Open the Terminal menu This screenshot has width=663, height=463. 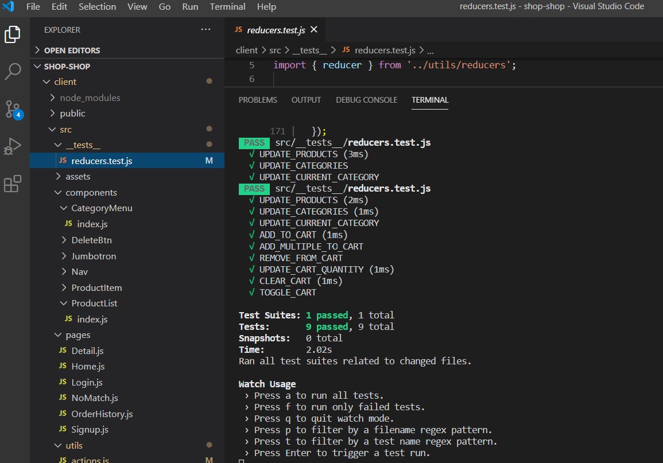coord(227,7)
